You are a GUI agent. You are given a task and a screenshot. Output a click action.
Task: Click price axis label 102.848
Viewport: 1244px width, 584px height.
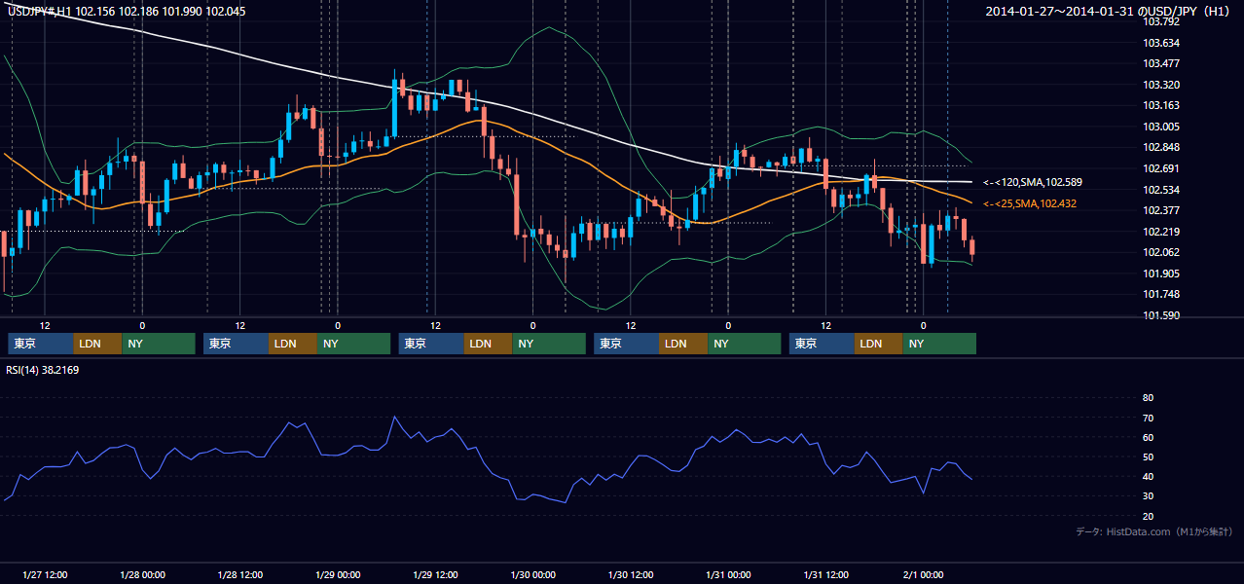[1161, 148]
